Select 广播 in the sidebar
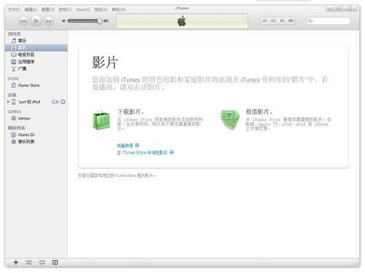The image size is (365, 273). point(36,68)
